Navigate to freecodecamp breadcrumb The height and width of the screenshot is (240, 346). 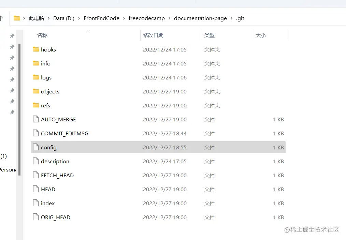coord(146,18)
